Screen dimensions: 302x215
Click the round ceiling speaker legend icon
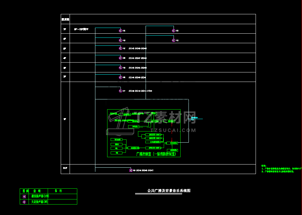tap(24, 202)
